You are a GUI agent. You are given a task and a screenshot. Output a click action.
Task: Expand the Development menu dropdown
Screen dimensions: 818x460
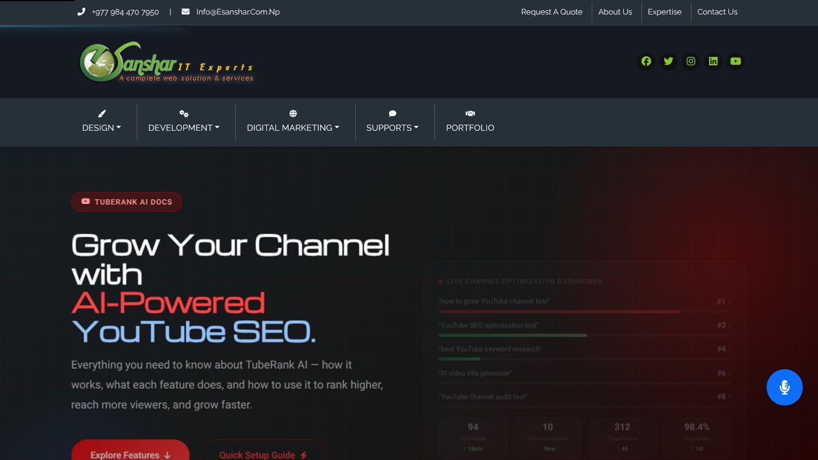pos(184,122)
